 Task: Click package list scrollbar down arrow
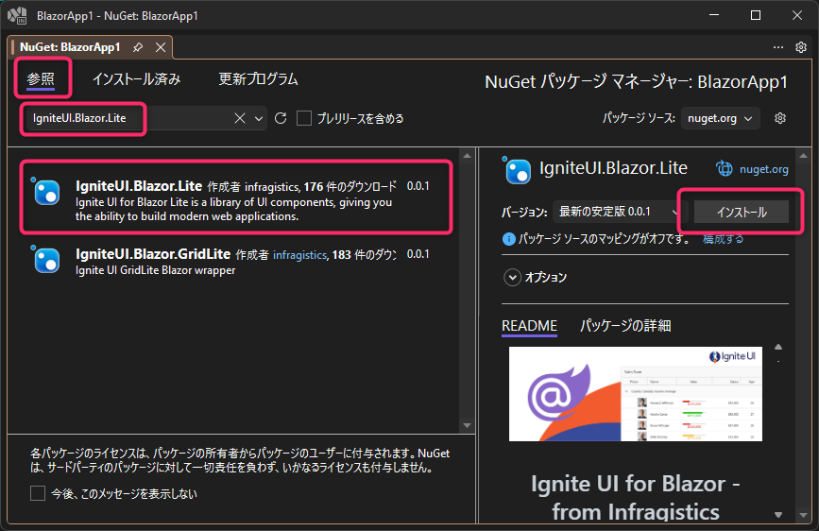(x=467, y=425)
